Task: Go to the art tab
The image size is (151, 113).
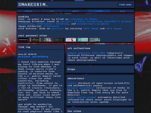Action: [x=52, y=11]
